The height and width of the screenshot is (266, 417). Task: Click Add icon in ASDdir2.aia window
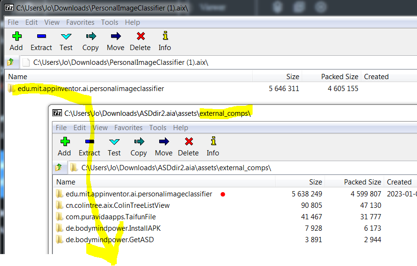click(65, 142)
